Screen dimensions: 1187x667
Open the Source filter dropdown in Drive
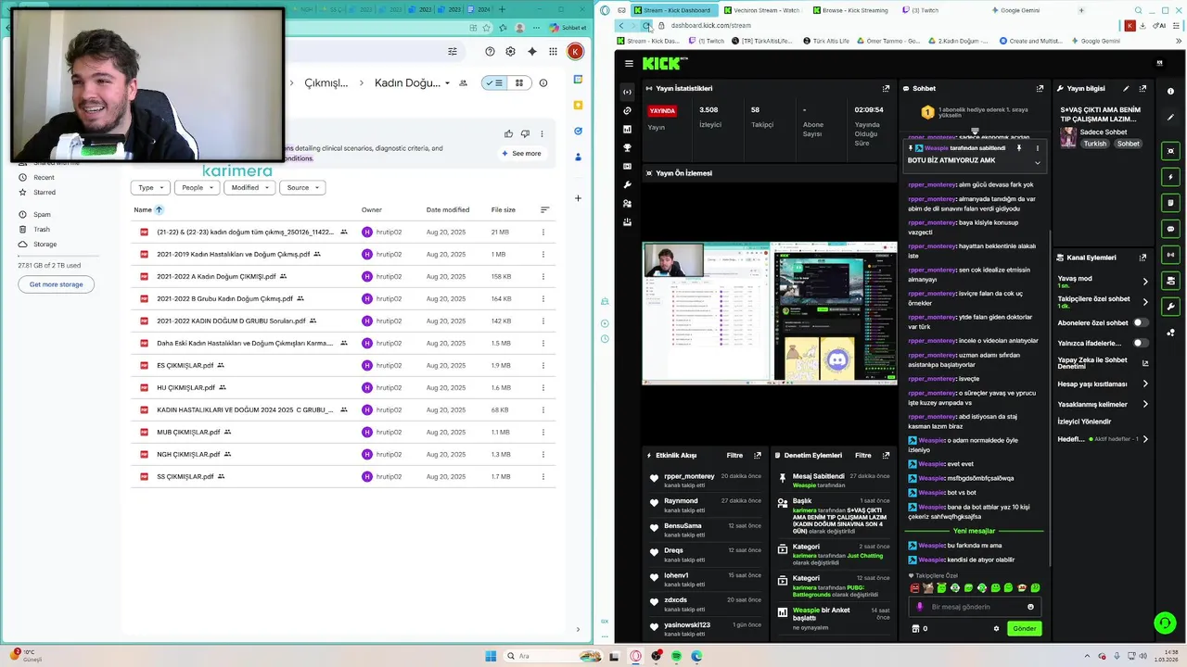[x=303, y=187]
